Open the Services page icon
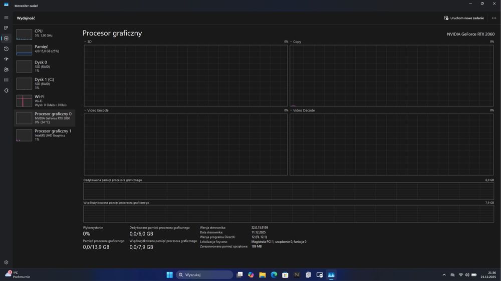This screenshot has height=281, width=501. tap(6, 90)
